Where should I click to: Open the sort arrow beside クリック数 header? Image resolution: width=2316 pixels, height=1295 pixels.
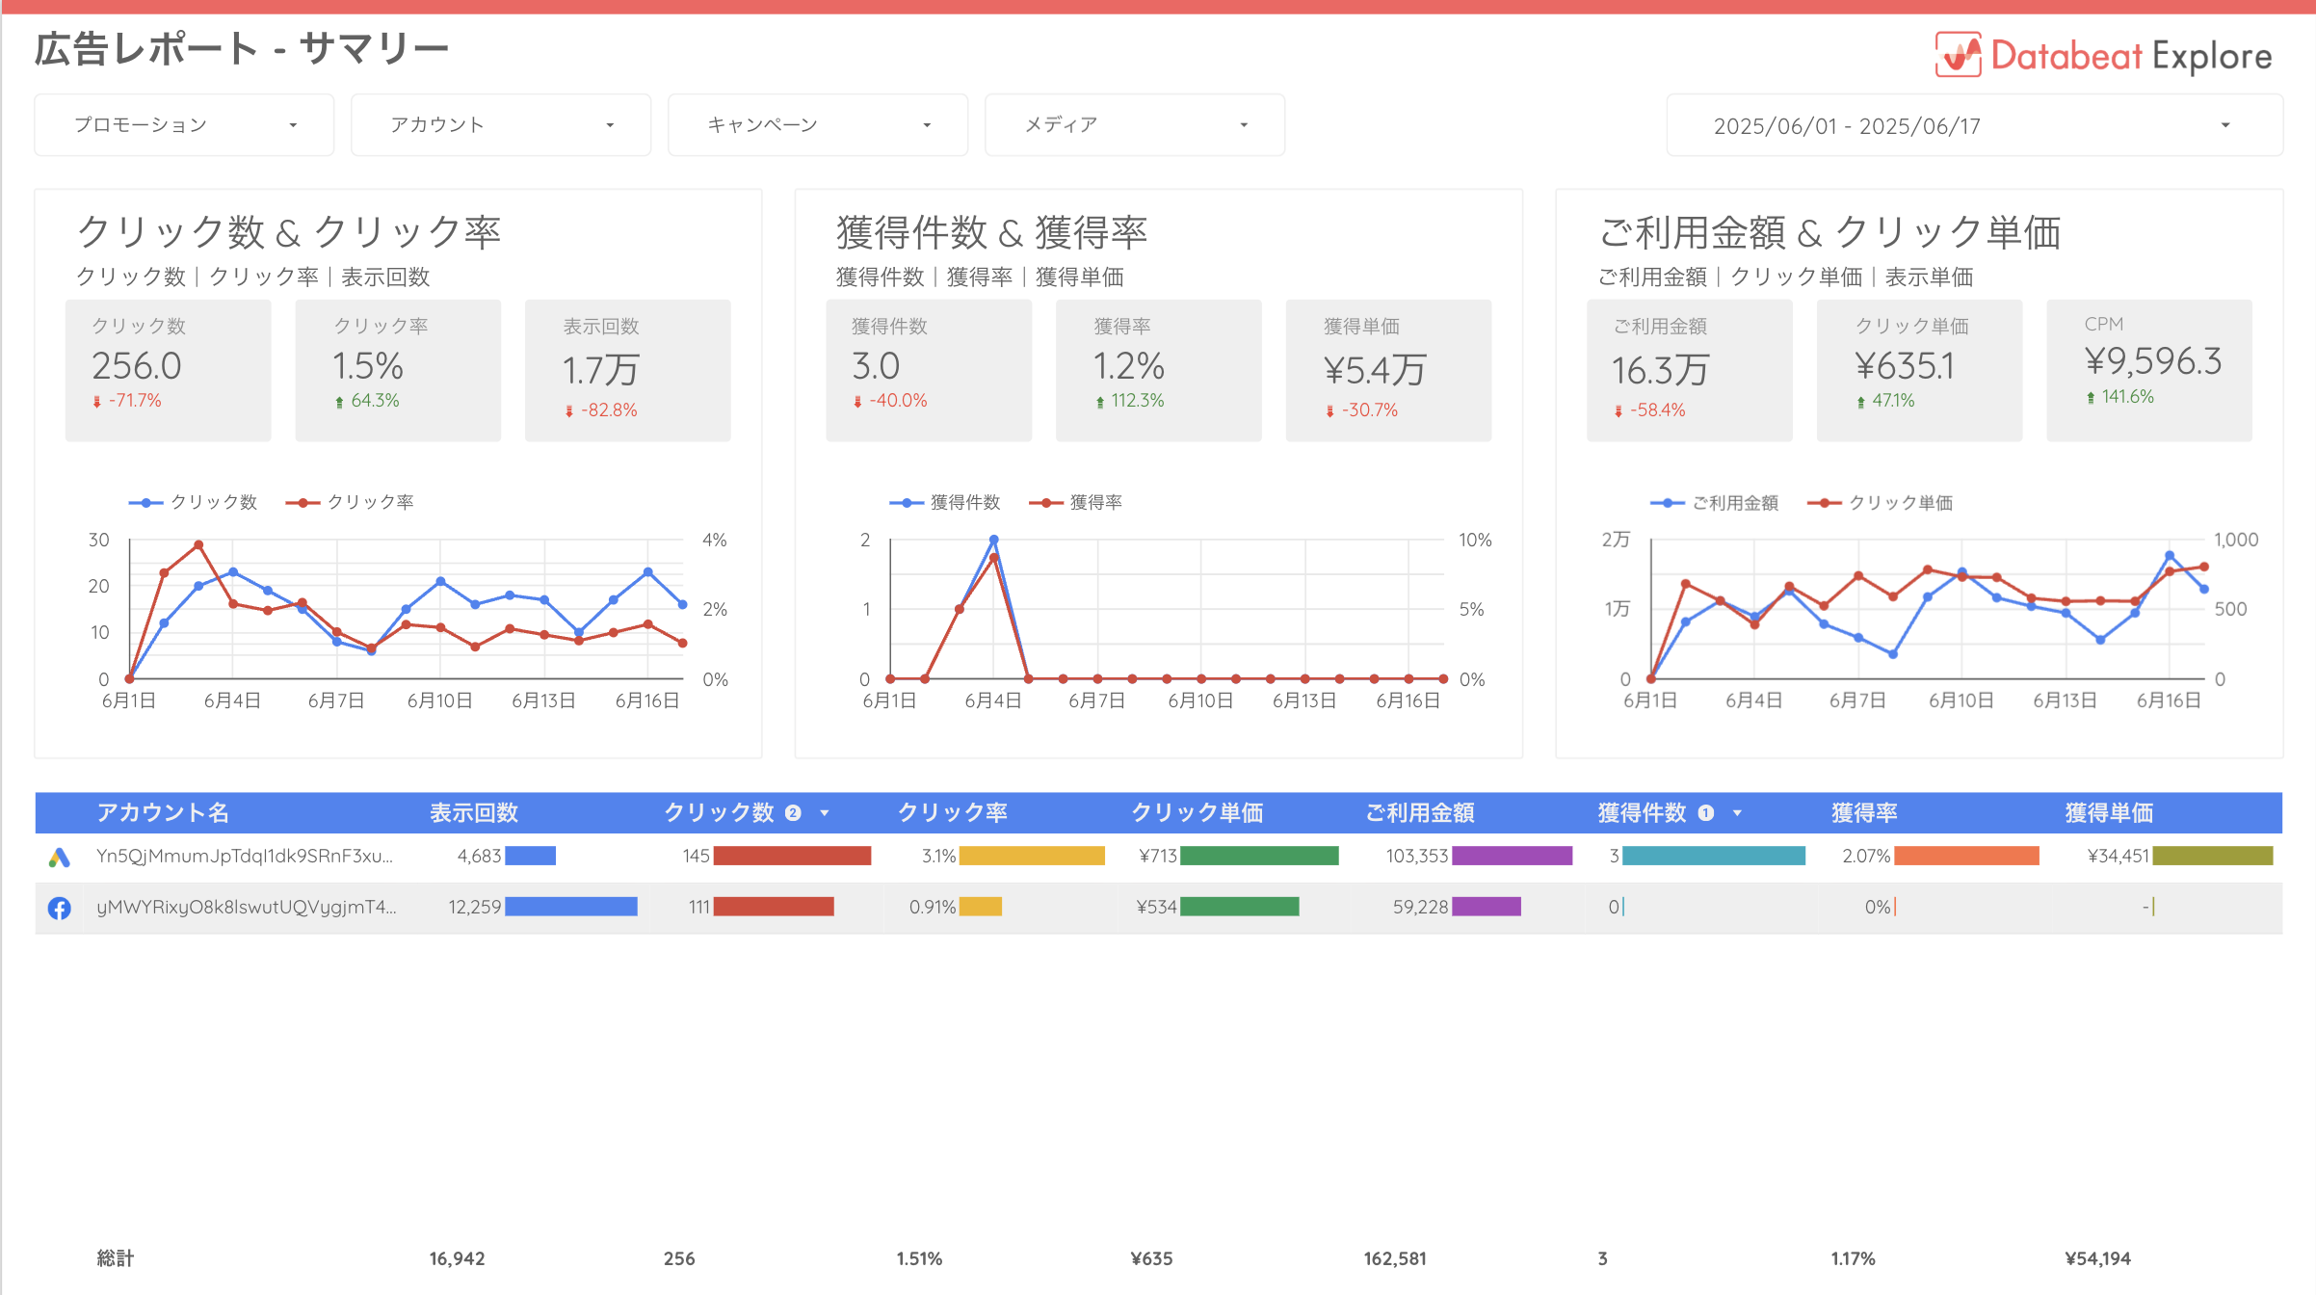pos(825,813)
